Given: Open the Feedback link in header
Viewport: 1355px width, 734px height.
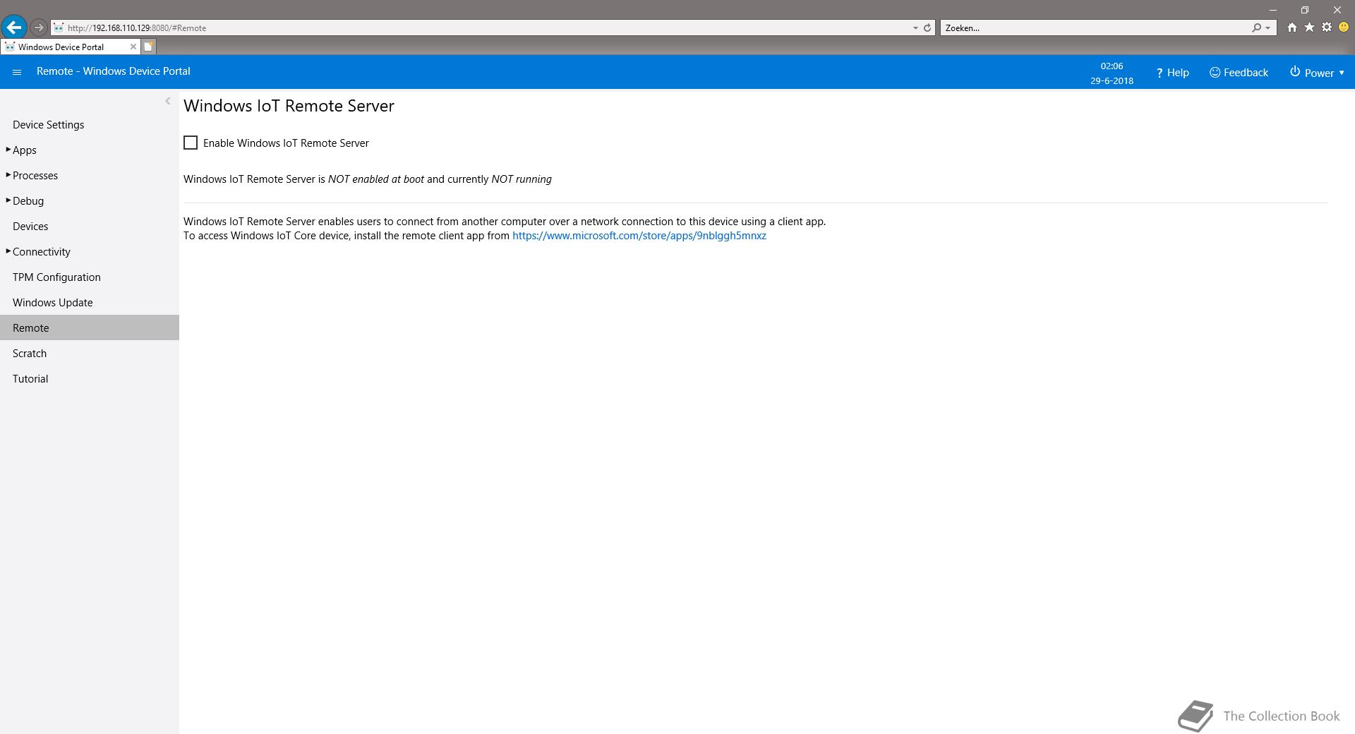Looking at the screenshot, I should coord(1239,73).
